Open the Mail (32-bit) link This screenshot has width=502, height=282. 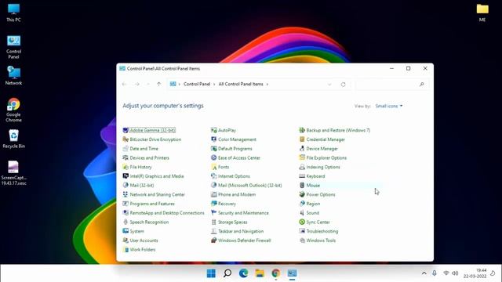(142, 186)
